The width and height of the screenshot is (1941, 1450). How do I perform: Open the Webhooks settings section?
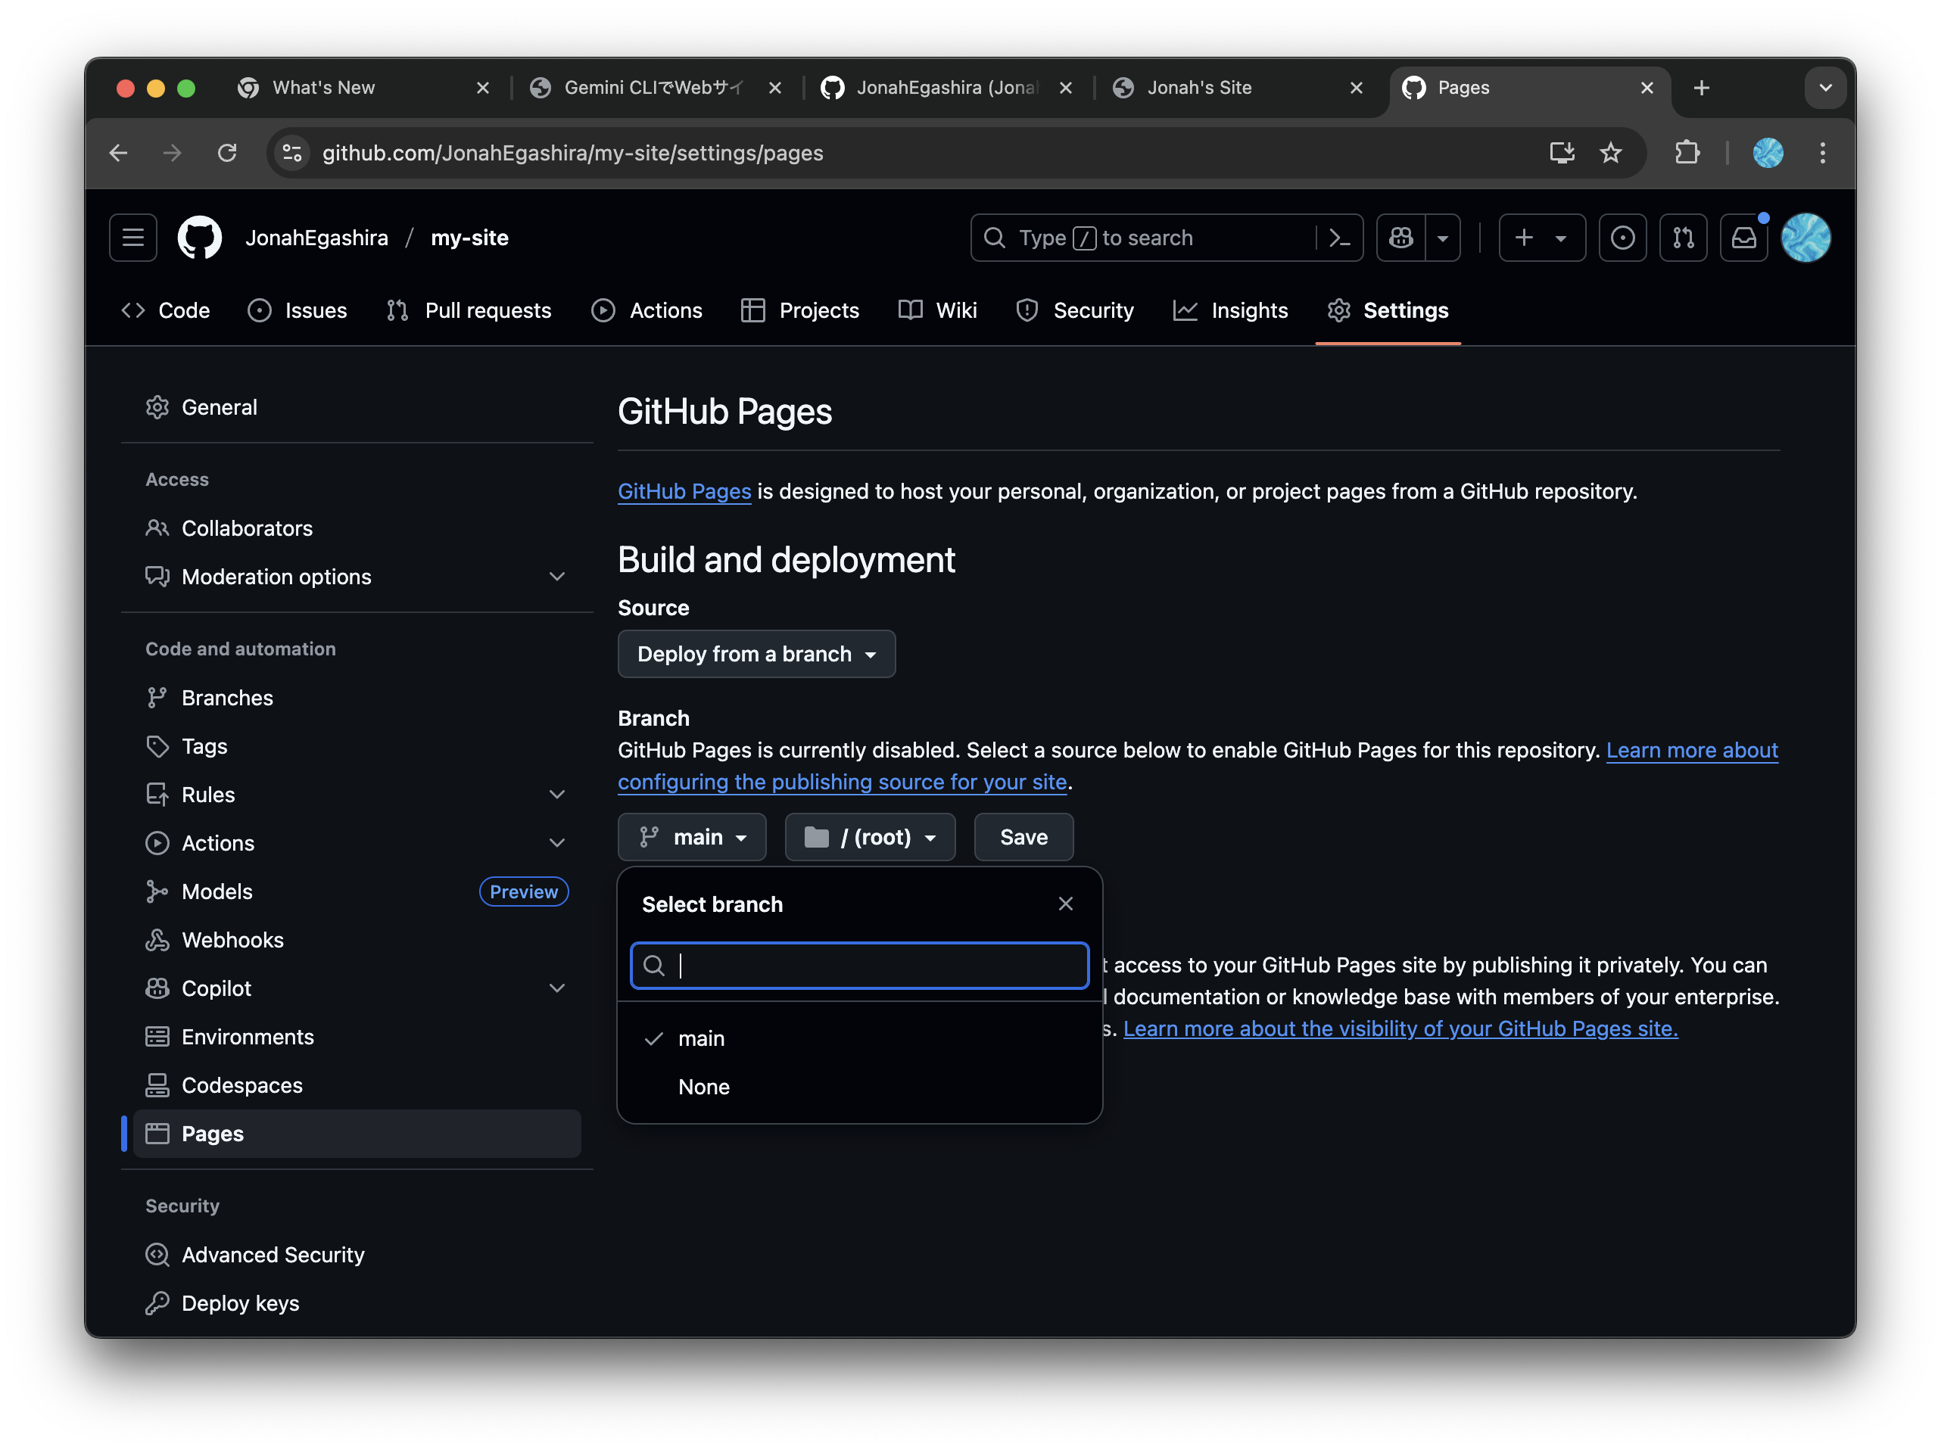pyautogui.click(x=232, y=939)
